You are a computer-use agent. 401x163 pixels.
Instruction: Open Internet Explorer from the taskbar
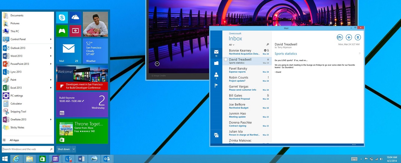[x=16, y=159]
